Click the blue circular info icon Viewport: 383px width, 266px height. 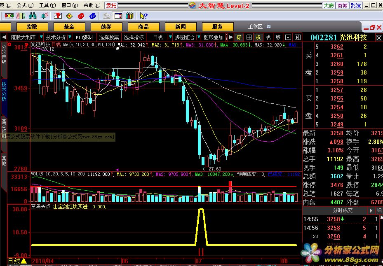click(93, 16)
